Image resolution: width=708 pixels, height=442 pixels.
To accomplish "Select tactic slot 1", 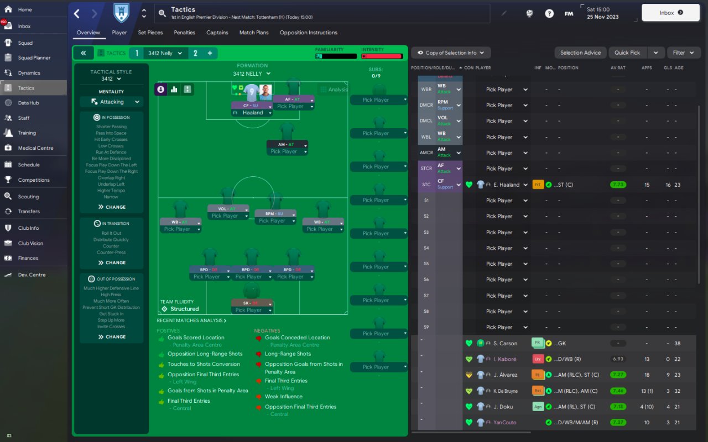I will (137, 53).
